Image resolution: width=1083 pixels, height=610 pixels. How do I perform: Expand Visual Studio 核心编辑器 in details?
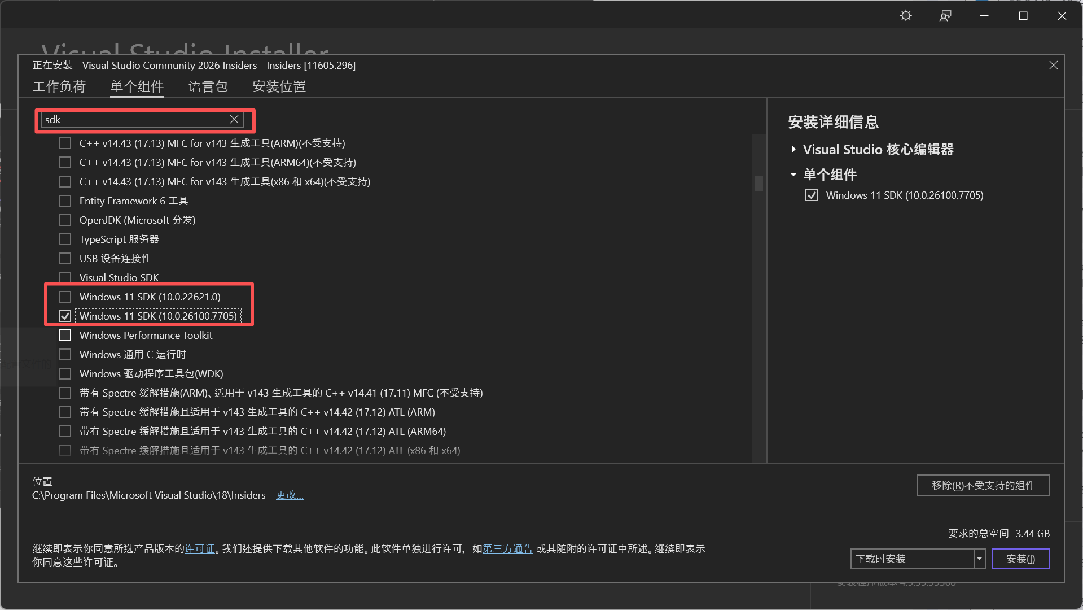click(793, 150)
